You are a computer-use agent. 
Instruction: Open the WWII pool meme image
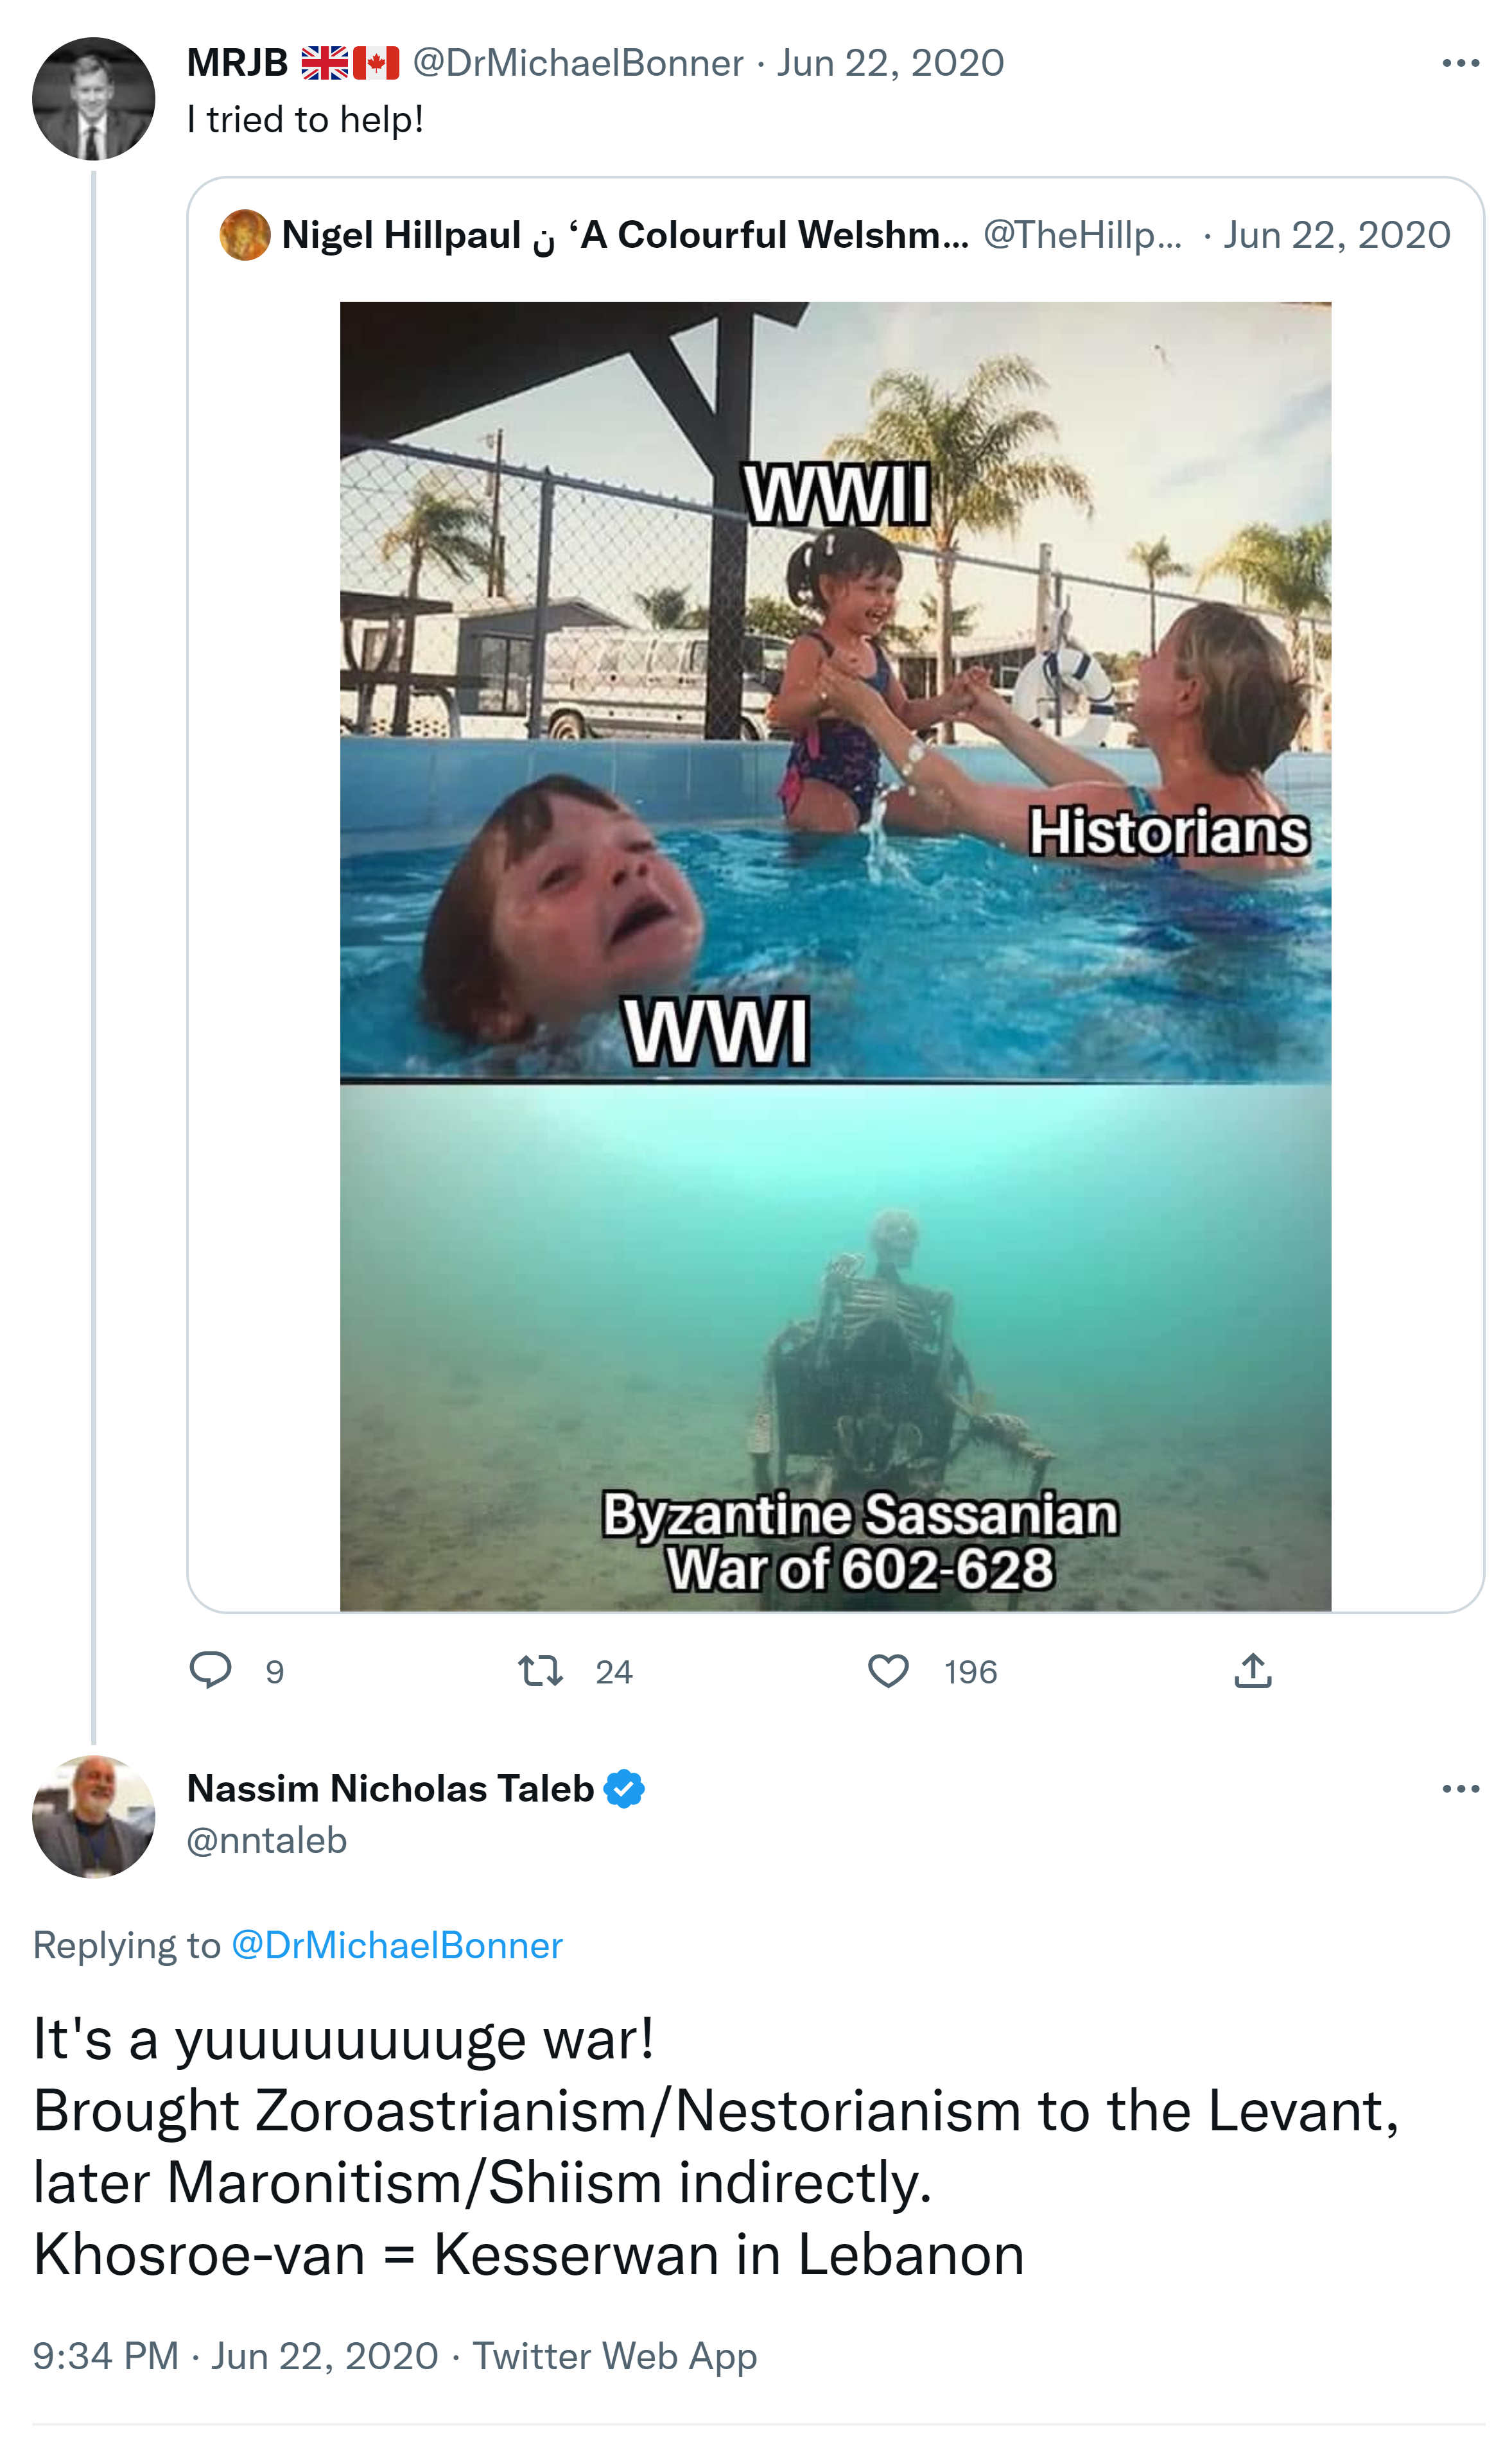tap(835, 955)
